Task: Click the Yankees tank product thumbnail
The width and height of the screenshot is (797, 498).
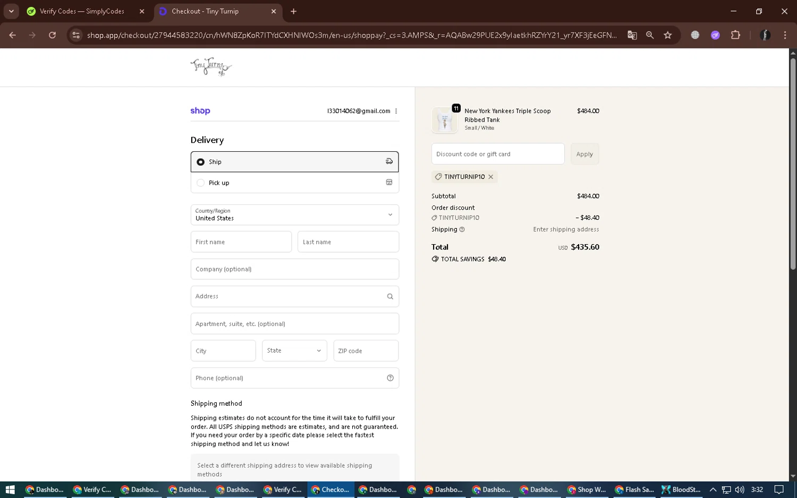Action: tap(445, 120)
